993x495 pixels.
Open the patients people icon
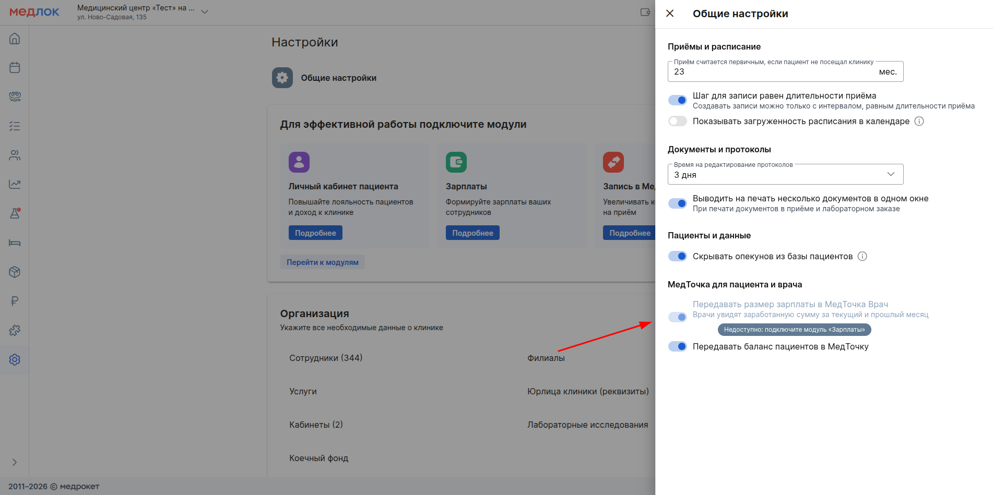point(15,155)
